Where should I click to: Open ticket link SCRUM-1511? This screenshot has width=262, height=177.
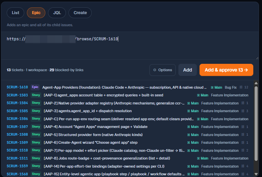[17, 158]
